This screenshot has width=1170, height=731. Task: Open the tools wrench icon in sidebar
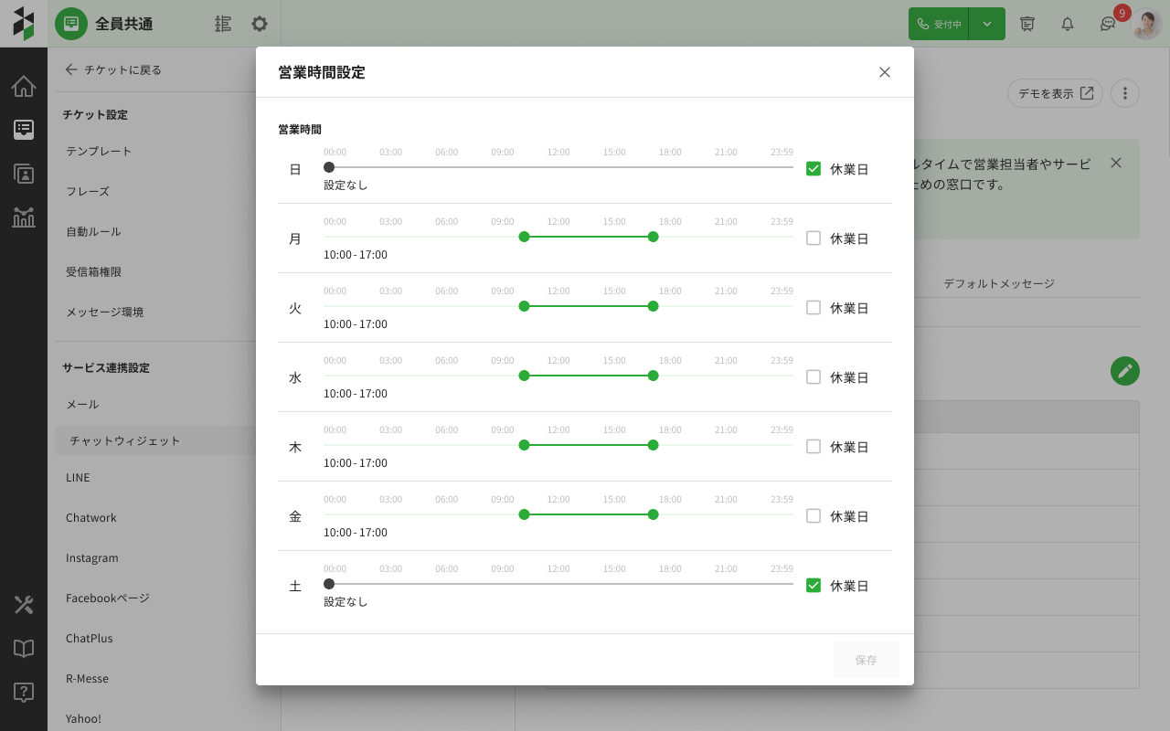coord(24,605)
